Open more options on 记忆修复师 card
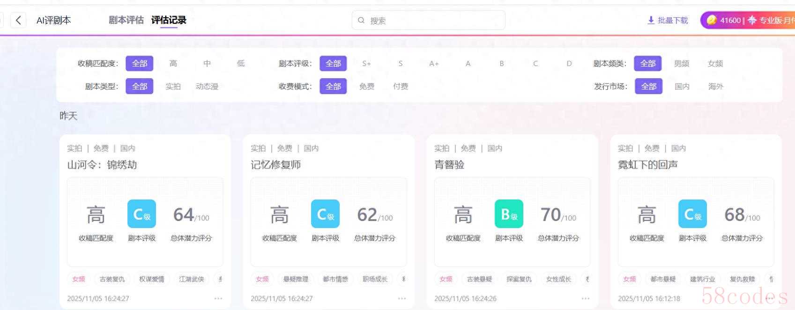795x310 pixels. (x=402, y=298)
